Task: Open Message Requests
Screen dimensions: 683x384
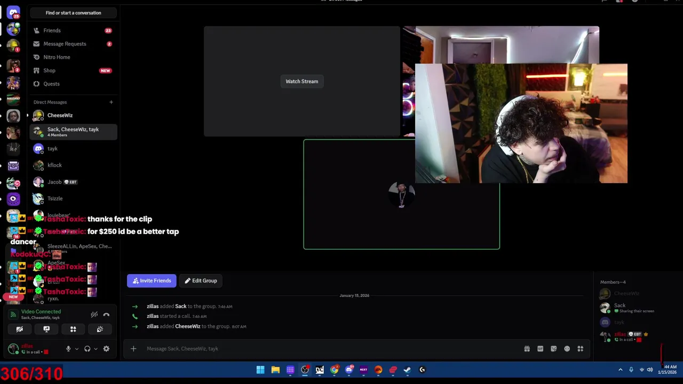Action: coord(73,44)
